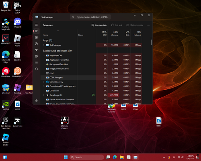Screen dimensions: 201x161
Task: Select the BridgeCommunication process
Action: click(x=91, y=69)
